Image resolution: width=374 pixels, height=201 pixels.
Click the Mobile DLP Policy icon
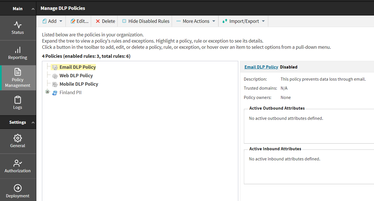coord(55,84)
